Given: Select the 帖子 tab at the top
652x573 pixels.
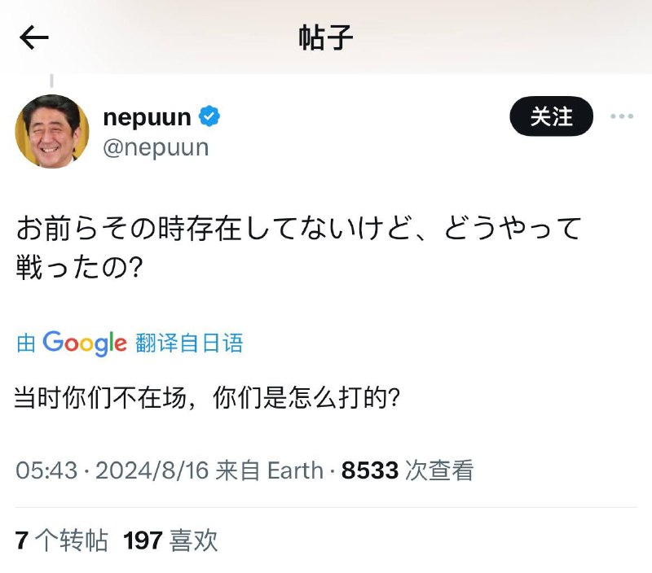Looking at the screenshot, I should point(325,36).
